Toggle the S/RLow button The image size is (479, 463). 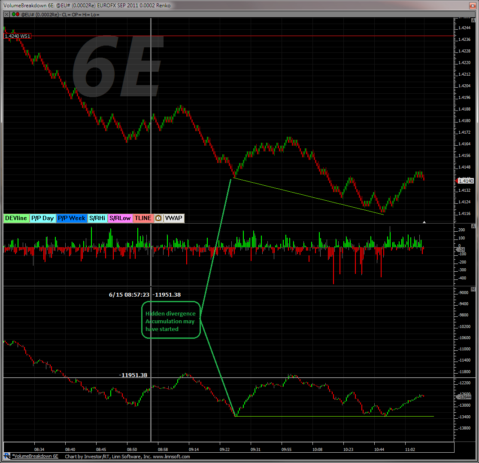120,218
